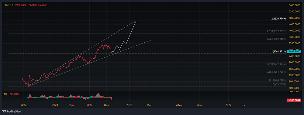Click 2027 on the time axis
Image resolution: width=304 pixels, height=115 pixels.
[x=228, y=105]
